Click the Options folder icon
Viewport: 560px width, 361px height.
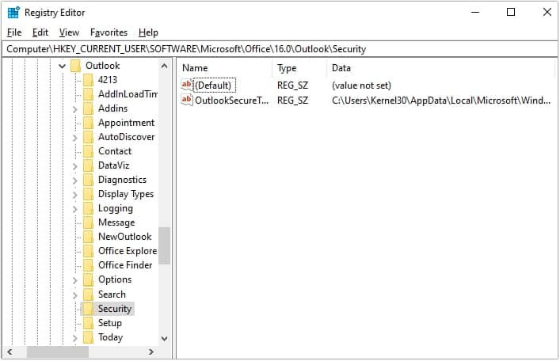pos(88,279)
